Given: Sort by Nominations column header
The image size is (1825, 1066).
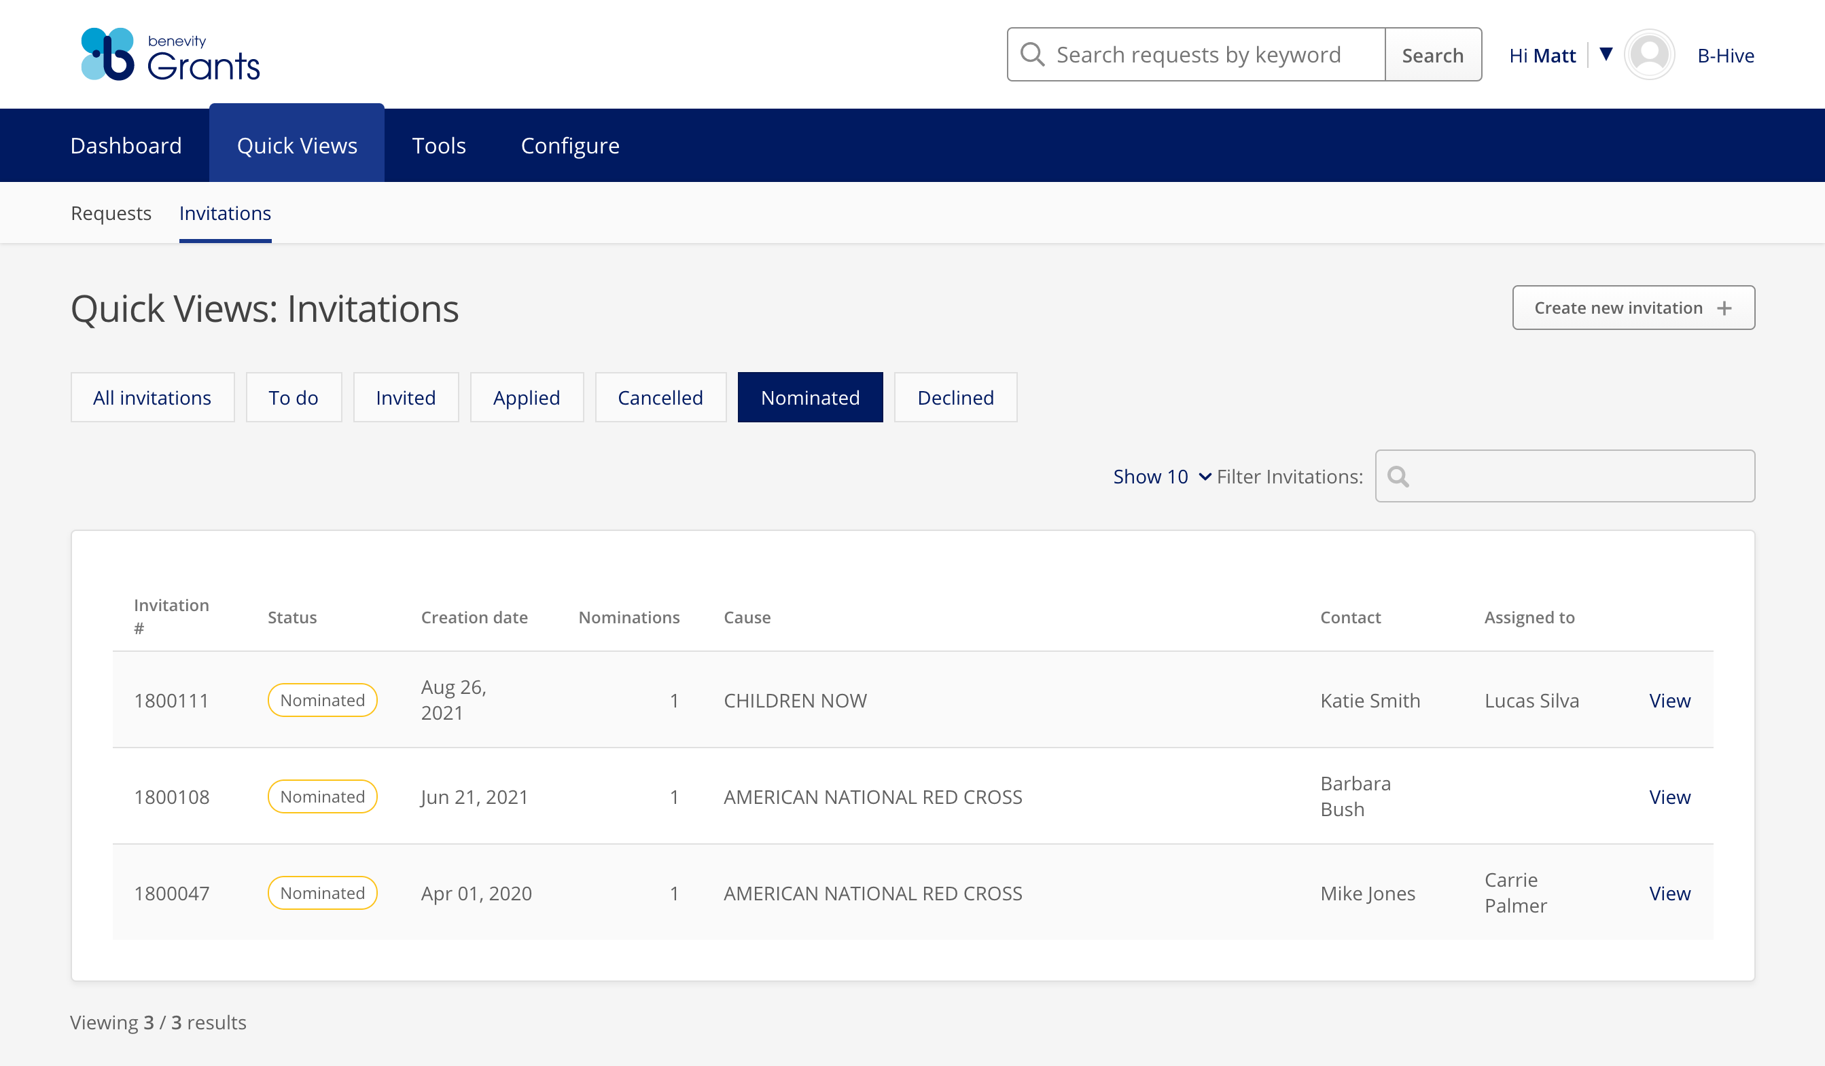Looking at the screenshot, I should pos(628,617).
